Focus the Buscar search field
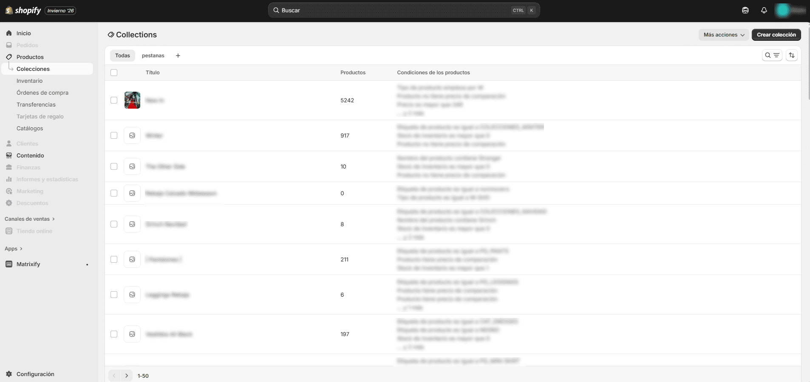This screenshot has width=810, height=382. 395,10
